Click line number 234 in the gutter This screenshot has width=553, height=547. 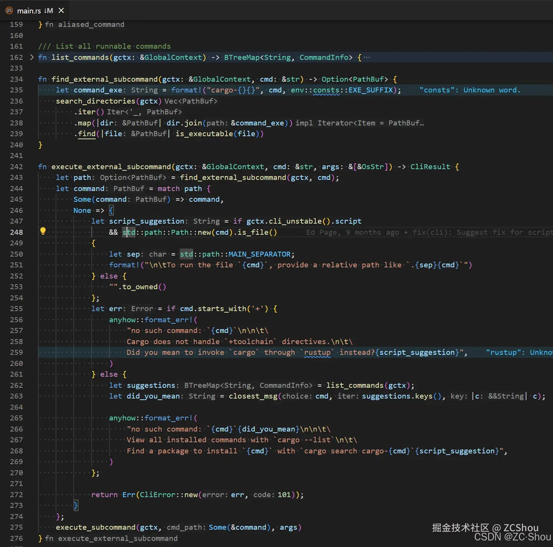(17, 79)
